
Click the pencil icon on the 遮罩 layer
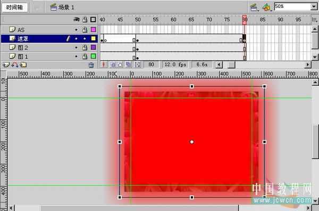click(69, 38)
